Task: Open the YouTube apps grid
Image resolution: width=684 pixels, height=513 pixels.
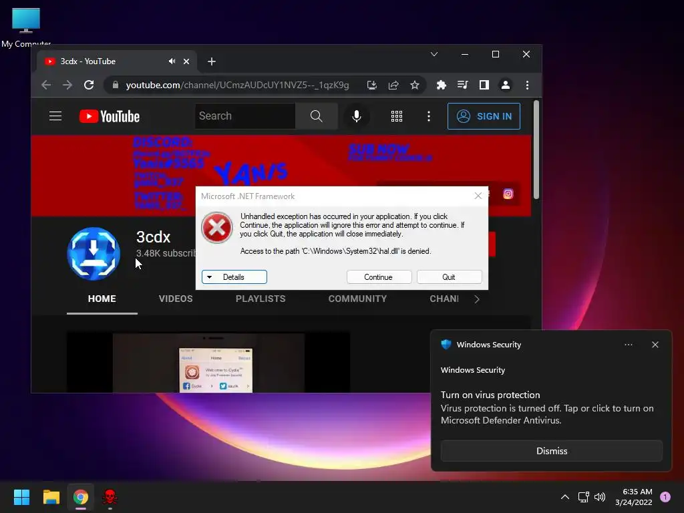Action: [397, 116]
